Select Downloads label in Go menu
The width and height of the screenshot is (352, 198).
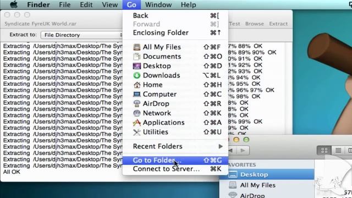click(161, 75)
